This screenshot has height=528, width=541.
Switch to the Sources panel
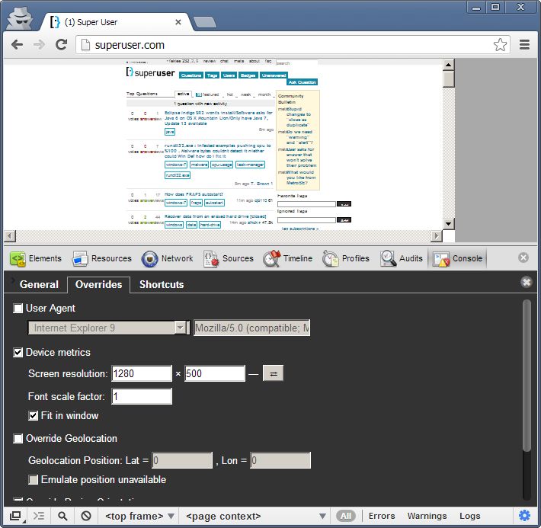click(229, 258)
